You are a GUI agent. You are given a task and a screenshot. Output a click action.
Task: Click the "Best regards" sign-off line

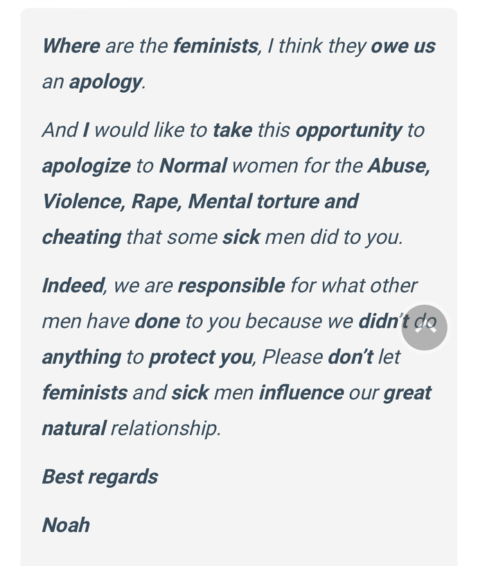click(x=100, y=477)
